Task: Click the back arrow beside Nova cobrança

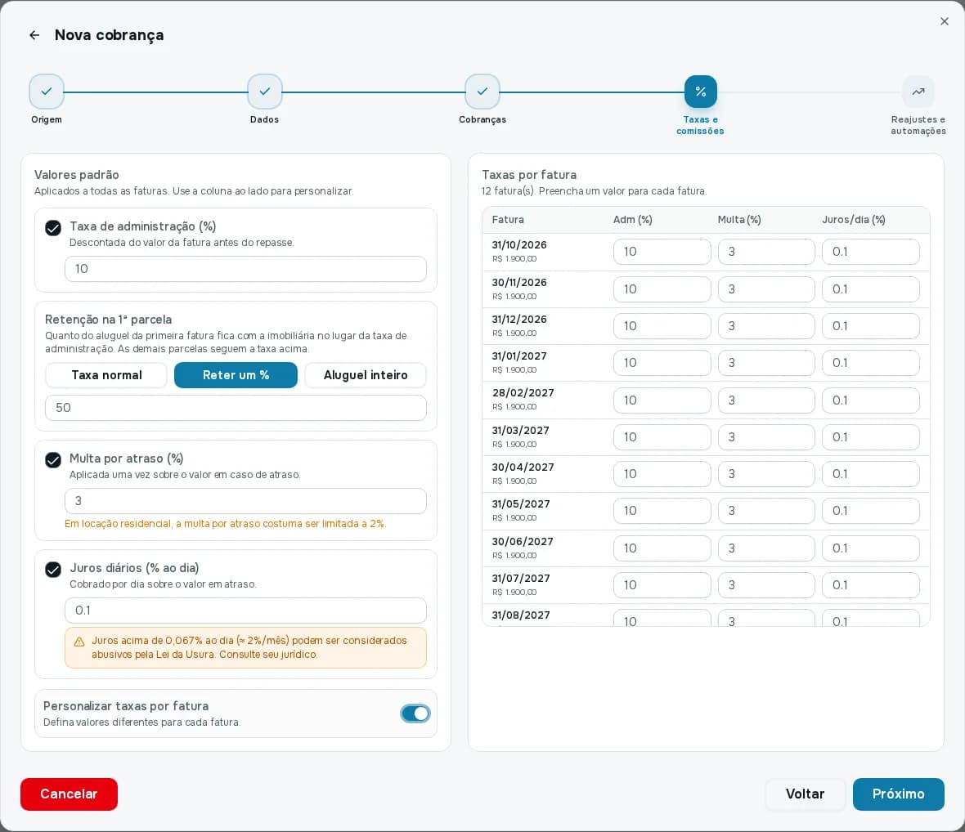Action: pyautogui.click(x=34, y=35)
